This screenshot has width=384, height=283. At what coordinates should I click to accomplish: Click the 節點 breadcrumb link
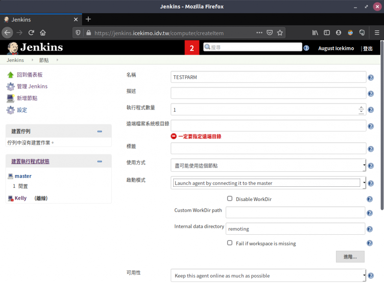(44, 60)
